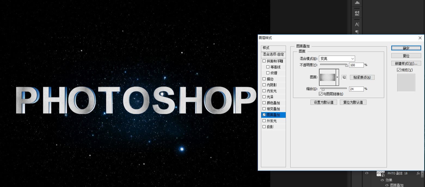
Task: Toggle visibility of 效果 layer effects
Action: coord(382,180)
